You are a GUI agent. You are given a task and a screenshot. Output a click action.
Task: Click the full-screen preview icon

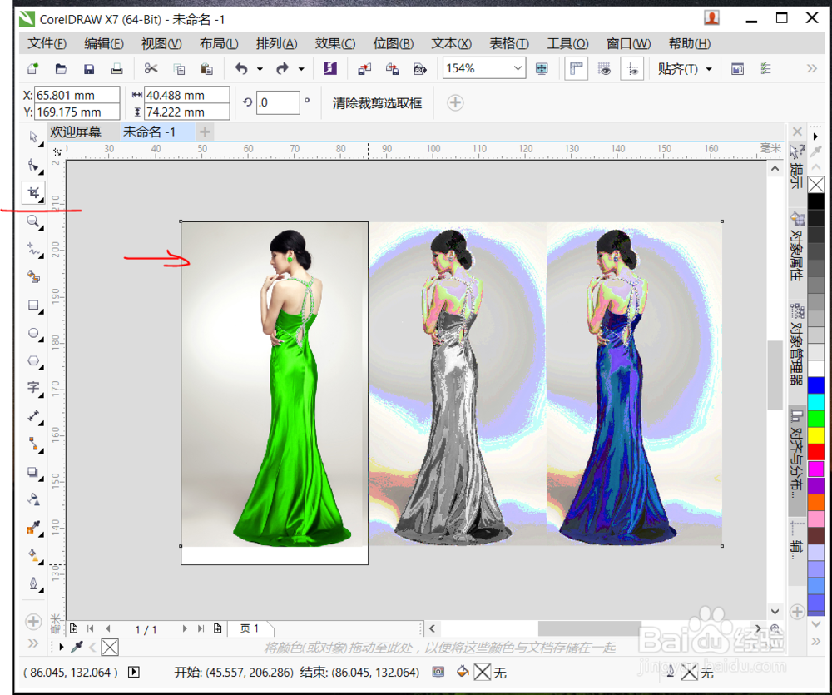click(542, 68)
